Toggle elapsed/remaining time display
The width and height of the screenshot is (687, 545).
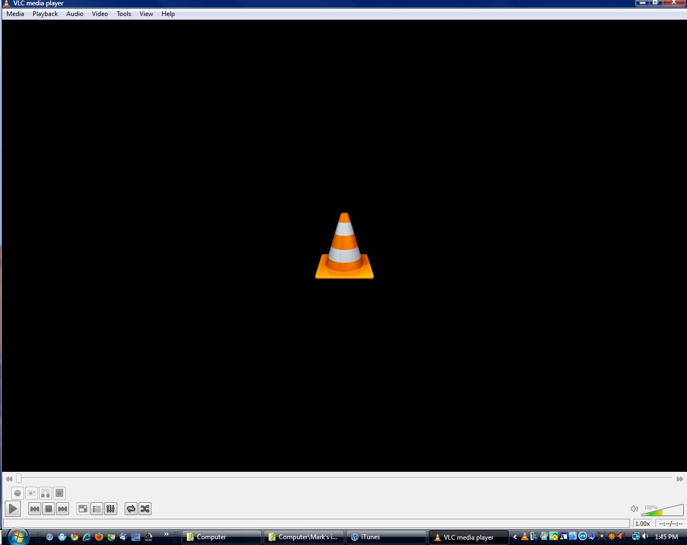pyautogui.click(x=671, y=524)
